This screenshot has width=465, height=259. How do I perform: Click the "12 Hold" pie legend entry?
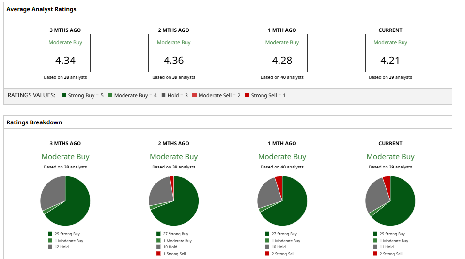pos(62,247)
